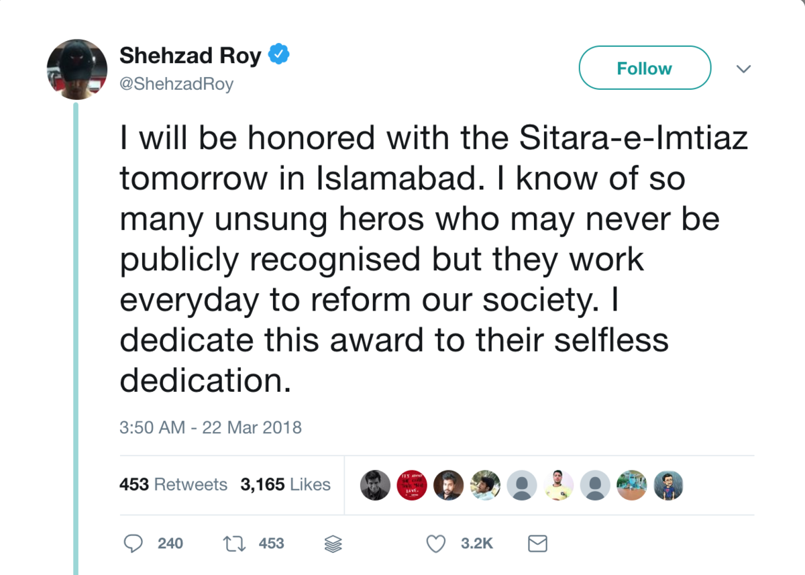The width and height of the screenshot is (805, 575).
Task: Click the @ShehzadRoy handle
Action: click(176, 85)
